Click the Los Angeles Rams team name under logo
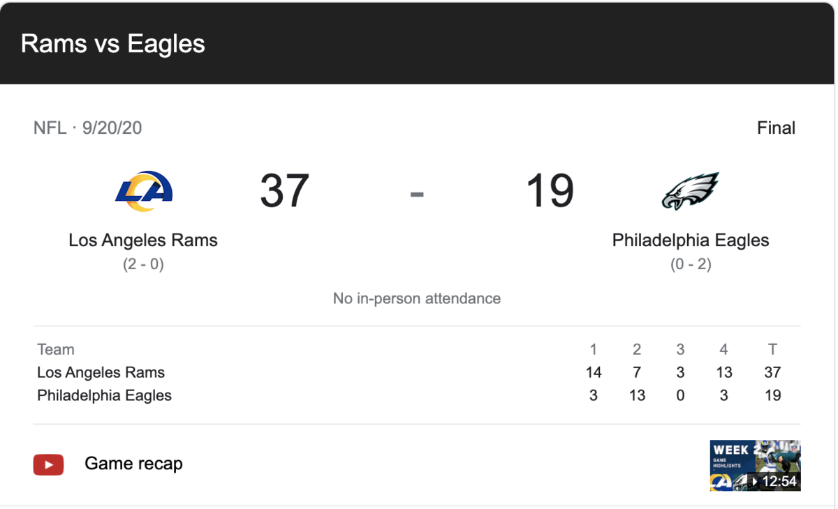The width and height of the screenshot is (838, 509). 143,241
